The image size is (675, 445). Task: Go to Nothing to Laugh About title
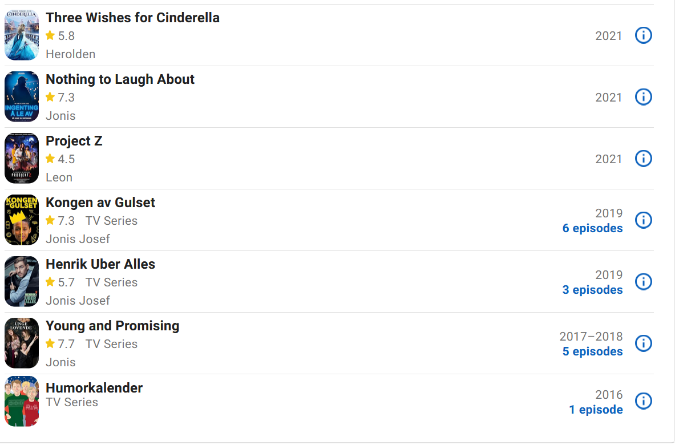click(120, 79)
